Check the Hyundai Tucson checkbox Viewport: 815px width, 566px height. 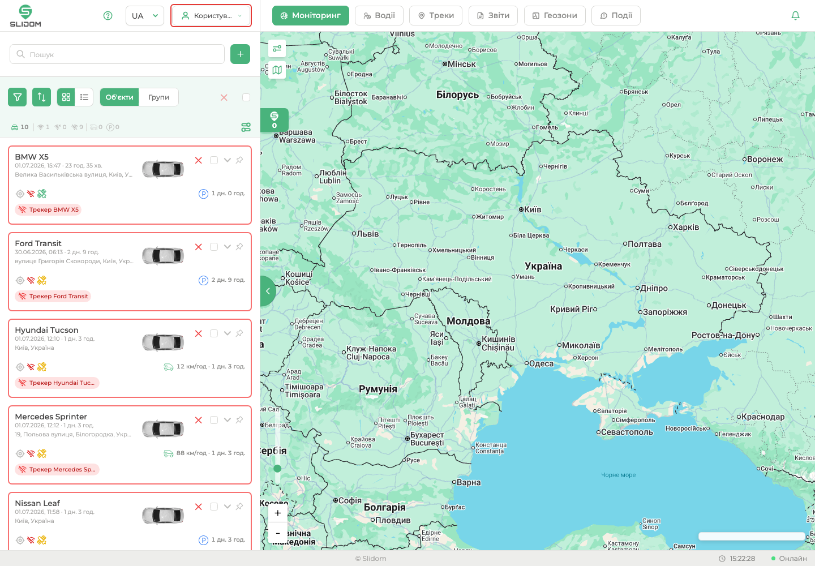pyautogui.click(x=214, y=333)
